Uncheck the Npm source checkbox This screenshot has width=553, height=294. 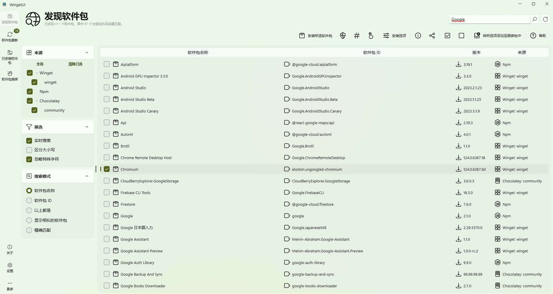(x=30, y=91)
